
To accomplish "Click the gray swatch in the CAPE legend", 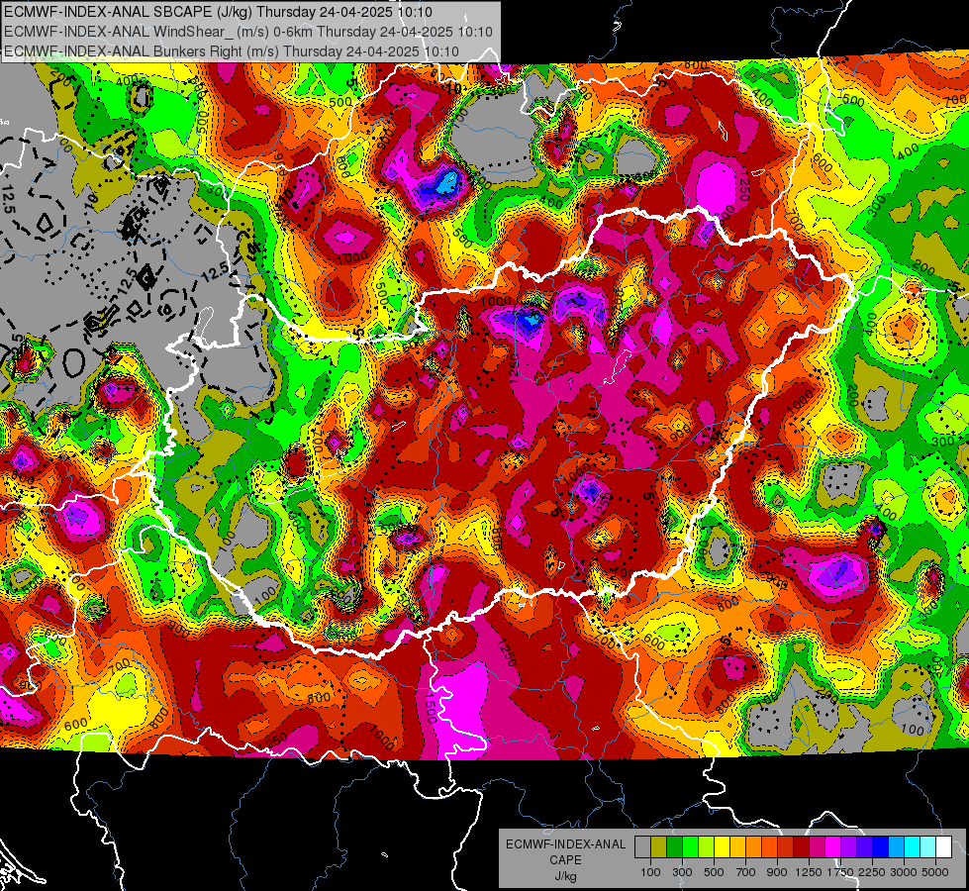I will pos(642,846).
